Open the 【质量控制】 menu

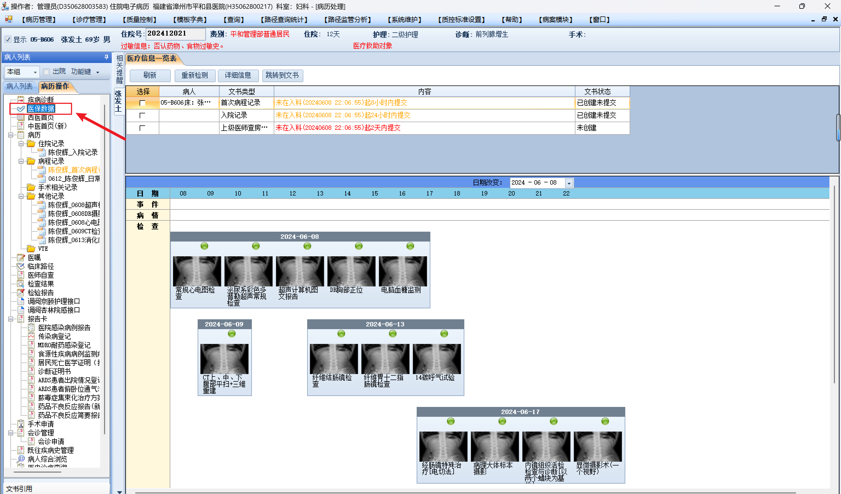(139, 20)
